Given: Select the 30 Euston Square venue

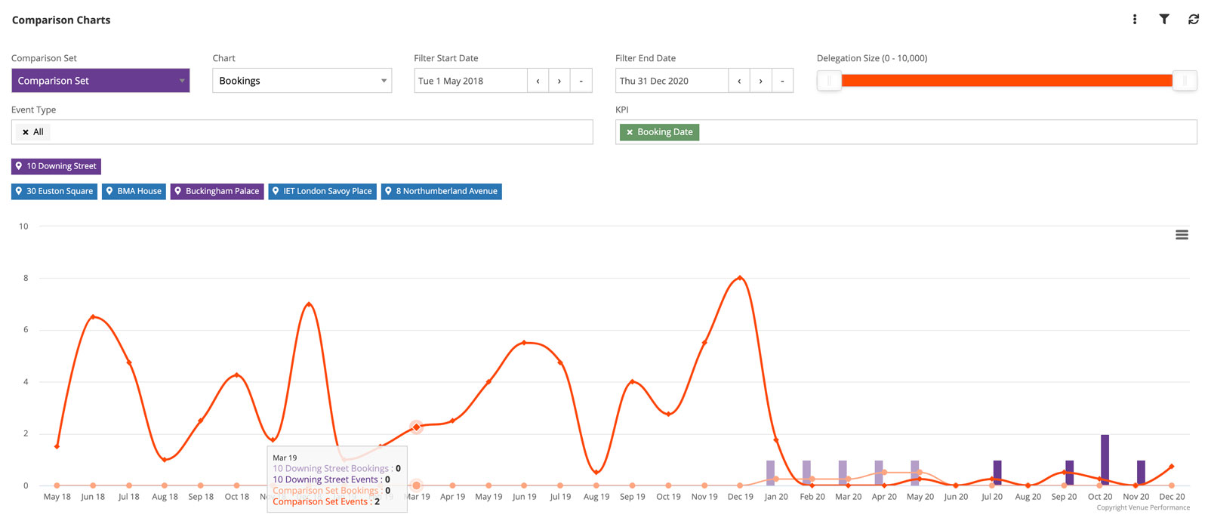Looking at the screenshot, I should (54, 191).
